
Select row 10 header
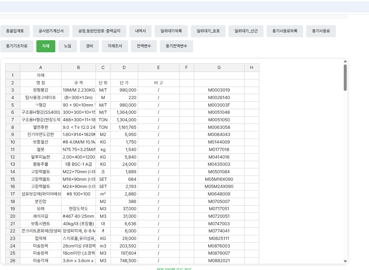tap(12, 142)
